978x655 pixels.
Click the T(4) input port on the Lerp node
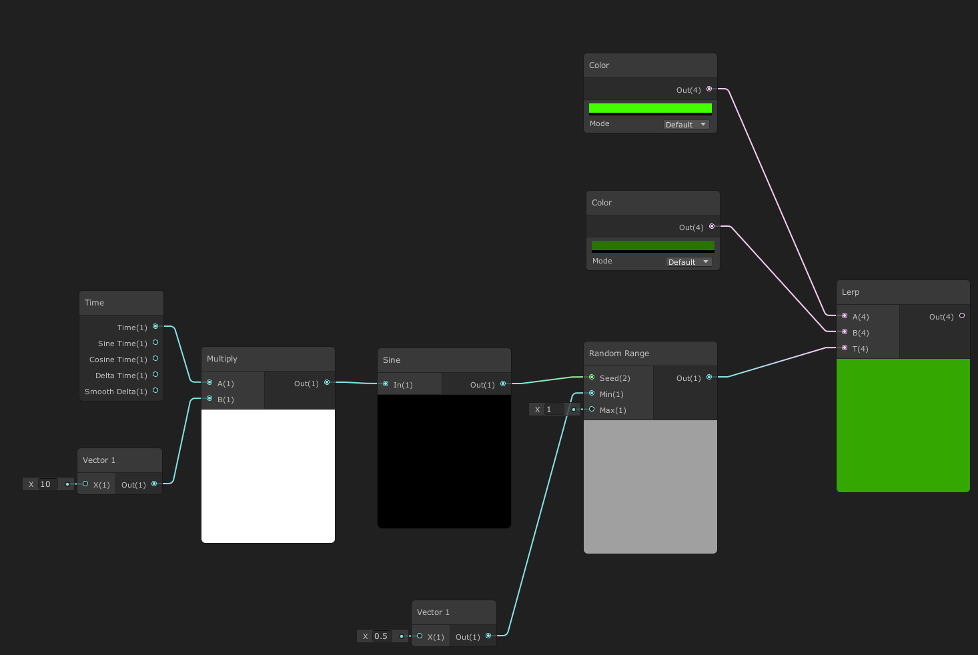click(x=845, y=348)
